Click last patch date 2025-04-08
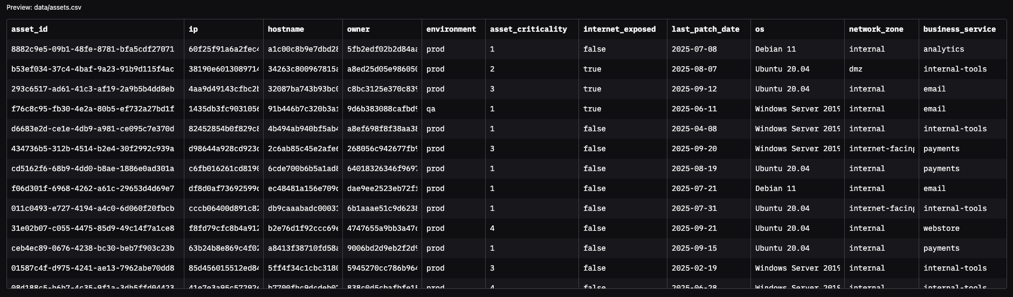The image size is (1013, 297). tap(694, 129)
